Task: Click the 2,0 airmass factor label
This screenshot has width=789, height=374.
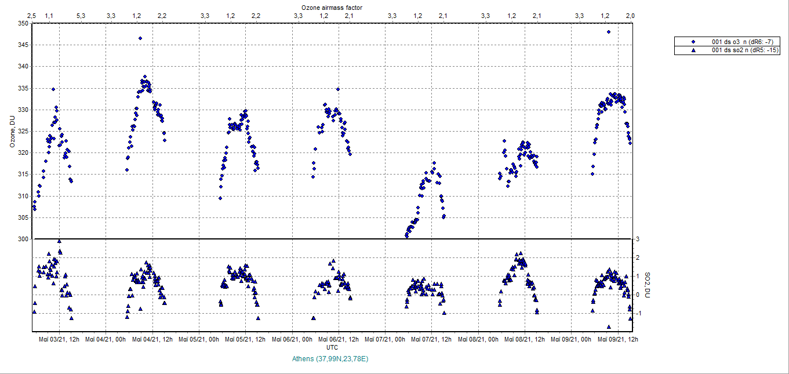Action: tap(630, 16)
